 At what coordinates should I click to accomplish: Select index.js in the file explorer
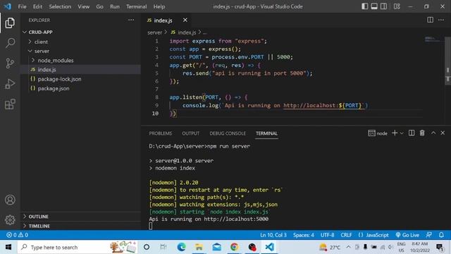(x=80, y=69)
